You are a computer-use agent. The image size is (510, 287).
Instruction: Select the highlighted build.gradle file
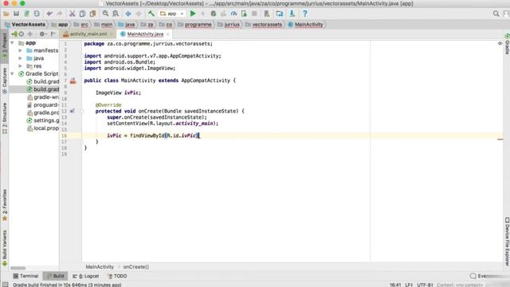(x=34, y=89)
